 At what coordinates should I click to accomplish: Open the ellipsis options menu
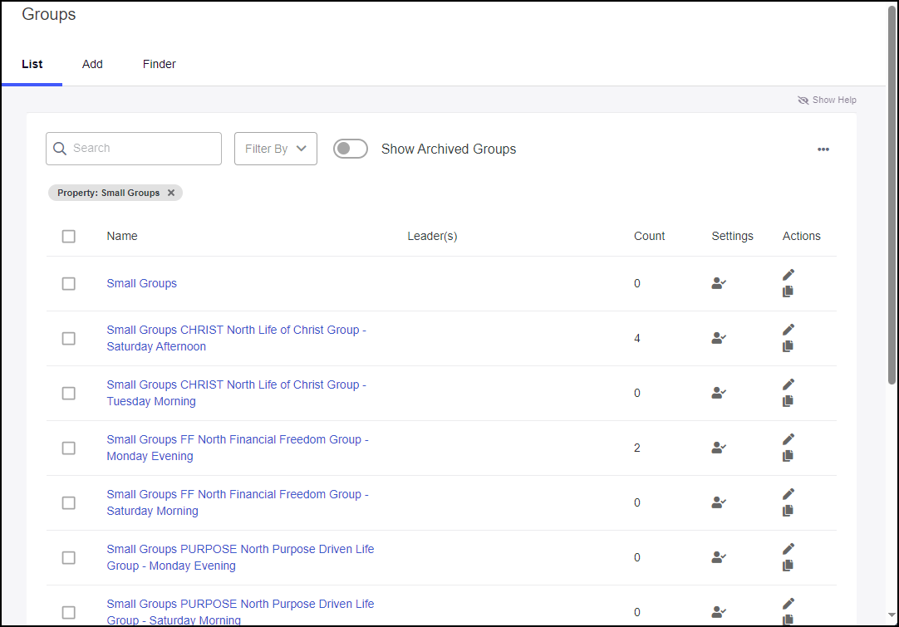(x=823, y=149)
